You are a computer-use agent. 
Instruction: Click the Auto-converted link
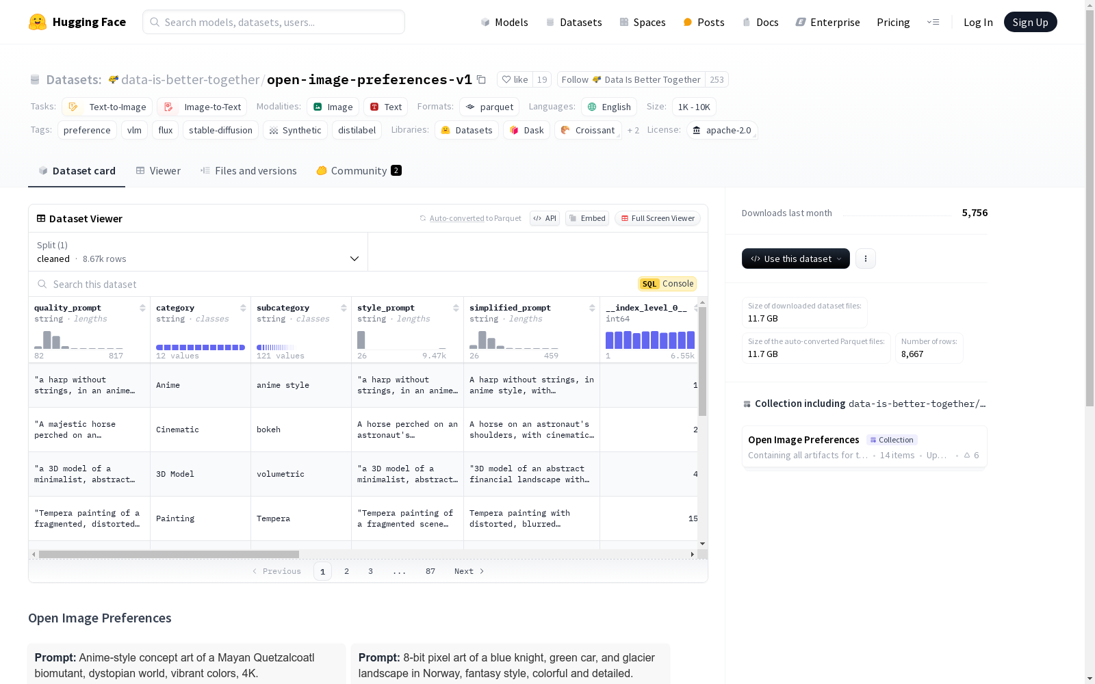[x=456, y=218]
